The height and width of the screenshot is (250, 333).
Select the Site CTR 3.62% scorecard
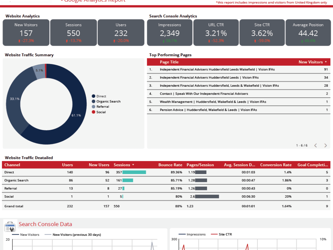[x=262, y=33]
